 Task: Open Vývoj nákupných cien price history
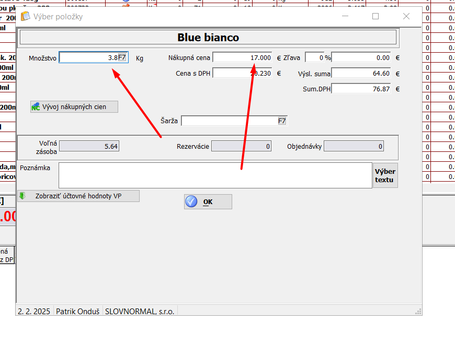click(74, 107)
